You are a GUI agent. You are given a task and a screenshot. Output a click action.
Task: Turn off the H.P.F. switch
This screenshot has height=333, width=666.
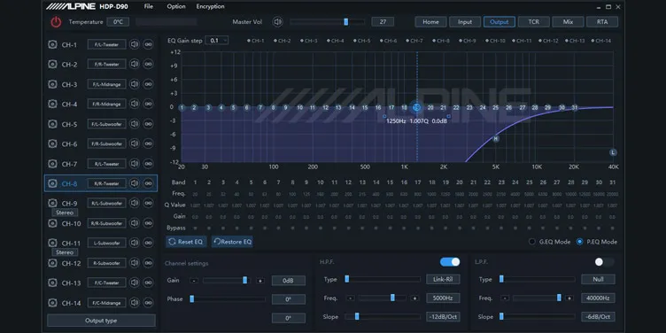coord(450,261)
